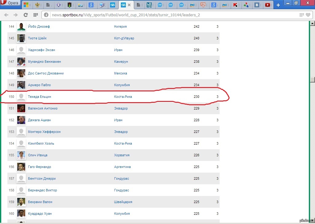Viewport: 315px width, 224px height.
Task: Click the photo of Бехрами Валон
Action: click(21, 202)
